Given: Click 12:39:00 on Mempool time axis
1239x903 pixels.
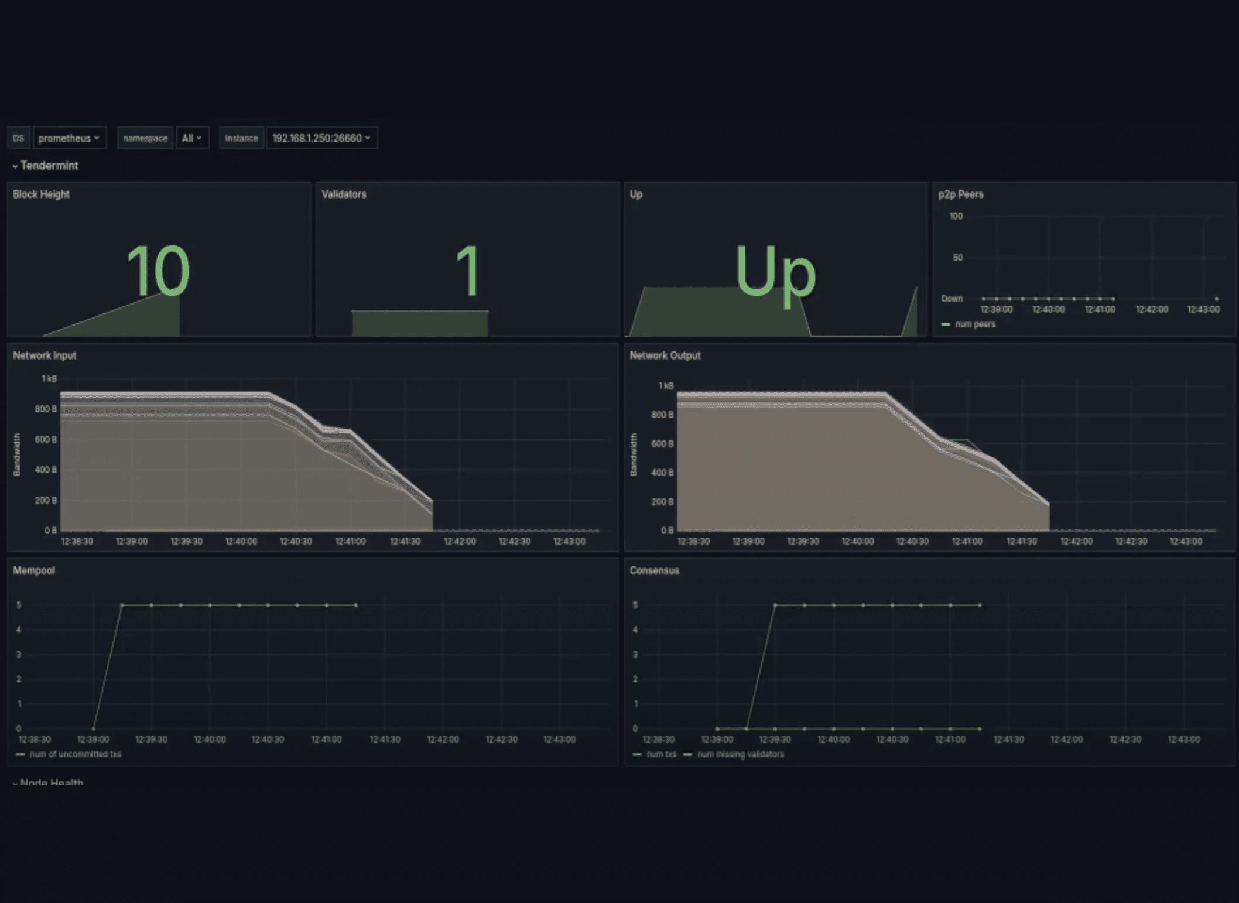Looking at the screenshot, I should [93, 740].
